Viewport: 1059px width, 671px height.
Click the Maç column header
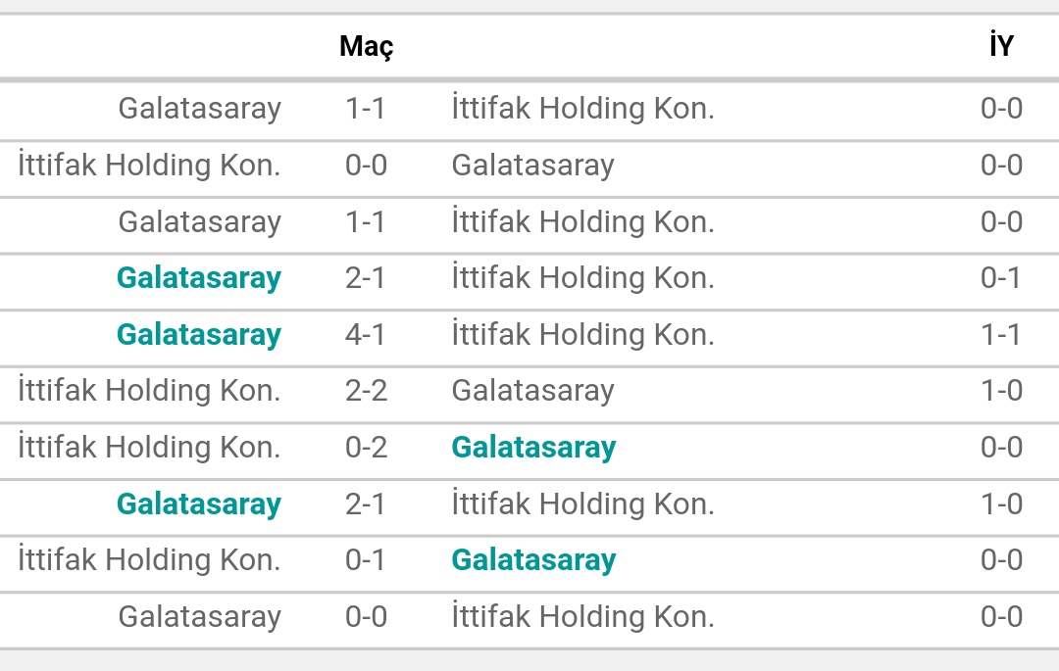click(x=366, y=47)
